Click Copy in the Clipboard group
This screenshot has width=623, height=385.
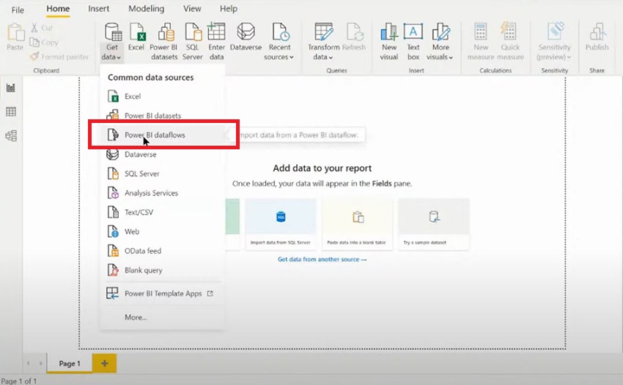coord(44,42)
